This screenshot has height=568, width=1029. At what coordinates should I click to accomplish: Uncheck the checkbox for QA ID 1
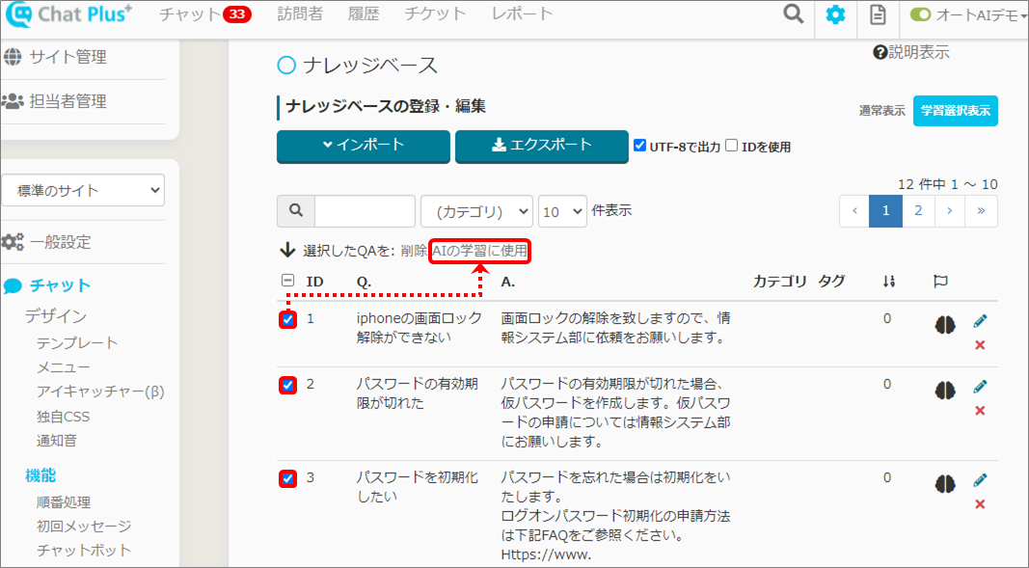point(287,319)
